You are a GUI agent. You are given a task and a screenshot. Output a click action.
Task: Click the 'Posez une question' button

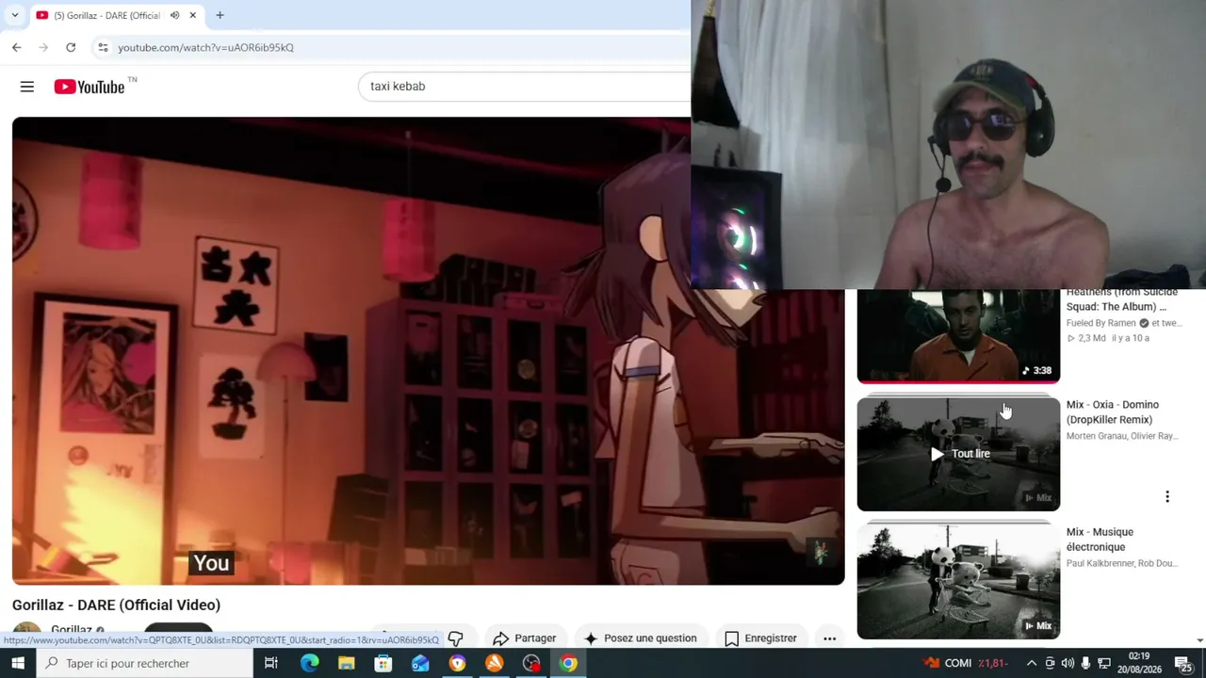(x=641, y=638)
